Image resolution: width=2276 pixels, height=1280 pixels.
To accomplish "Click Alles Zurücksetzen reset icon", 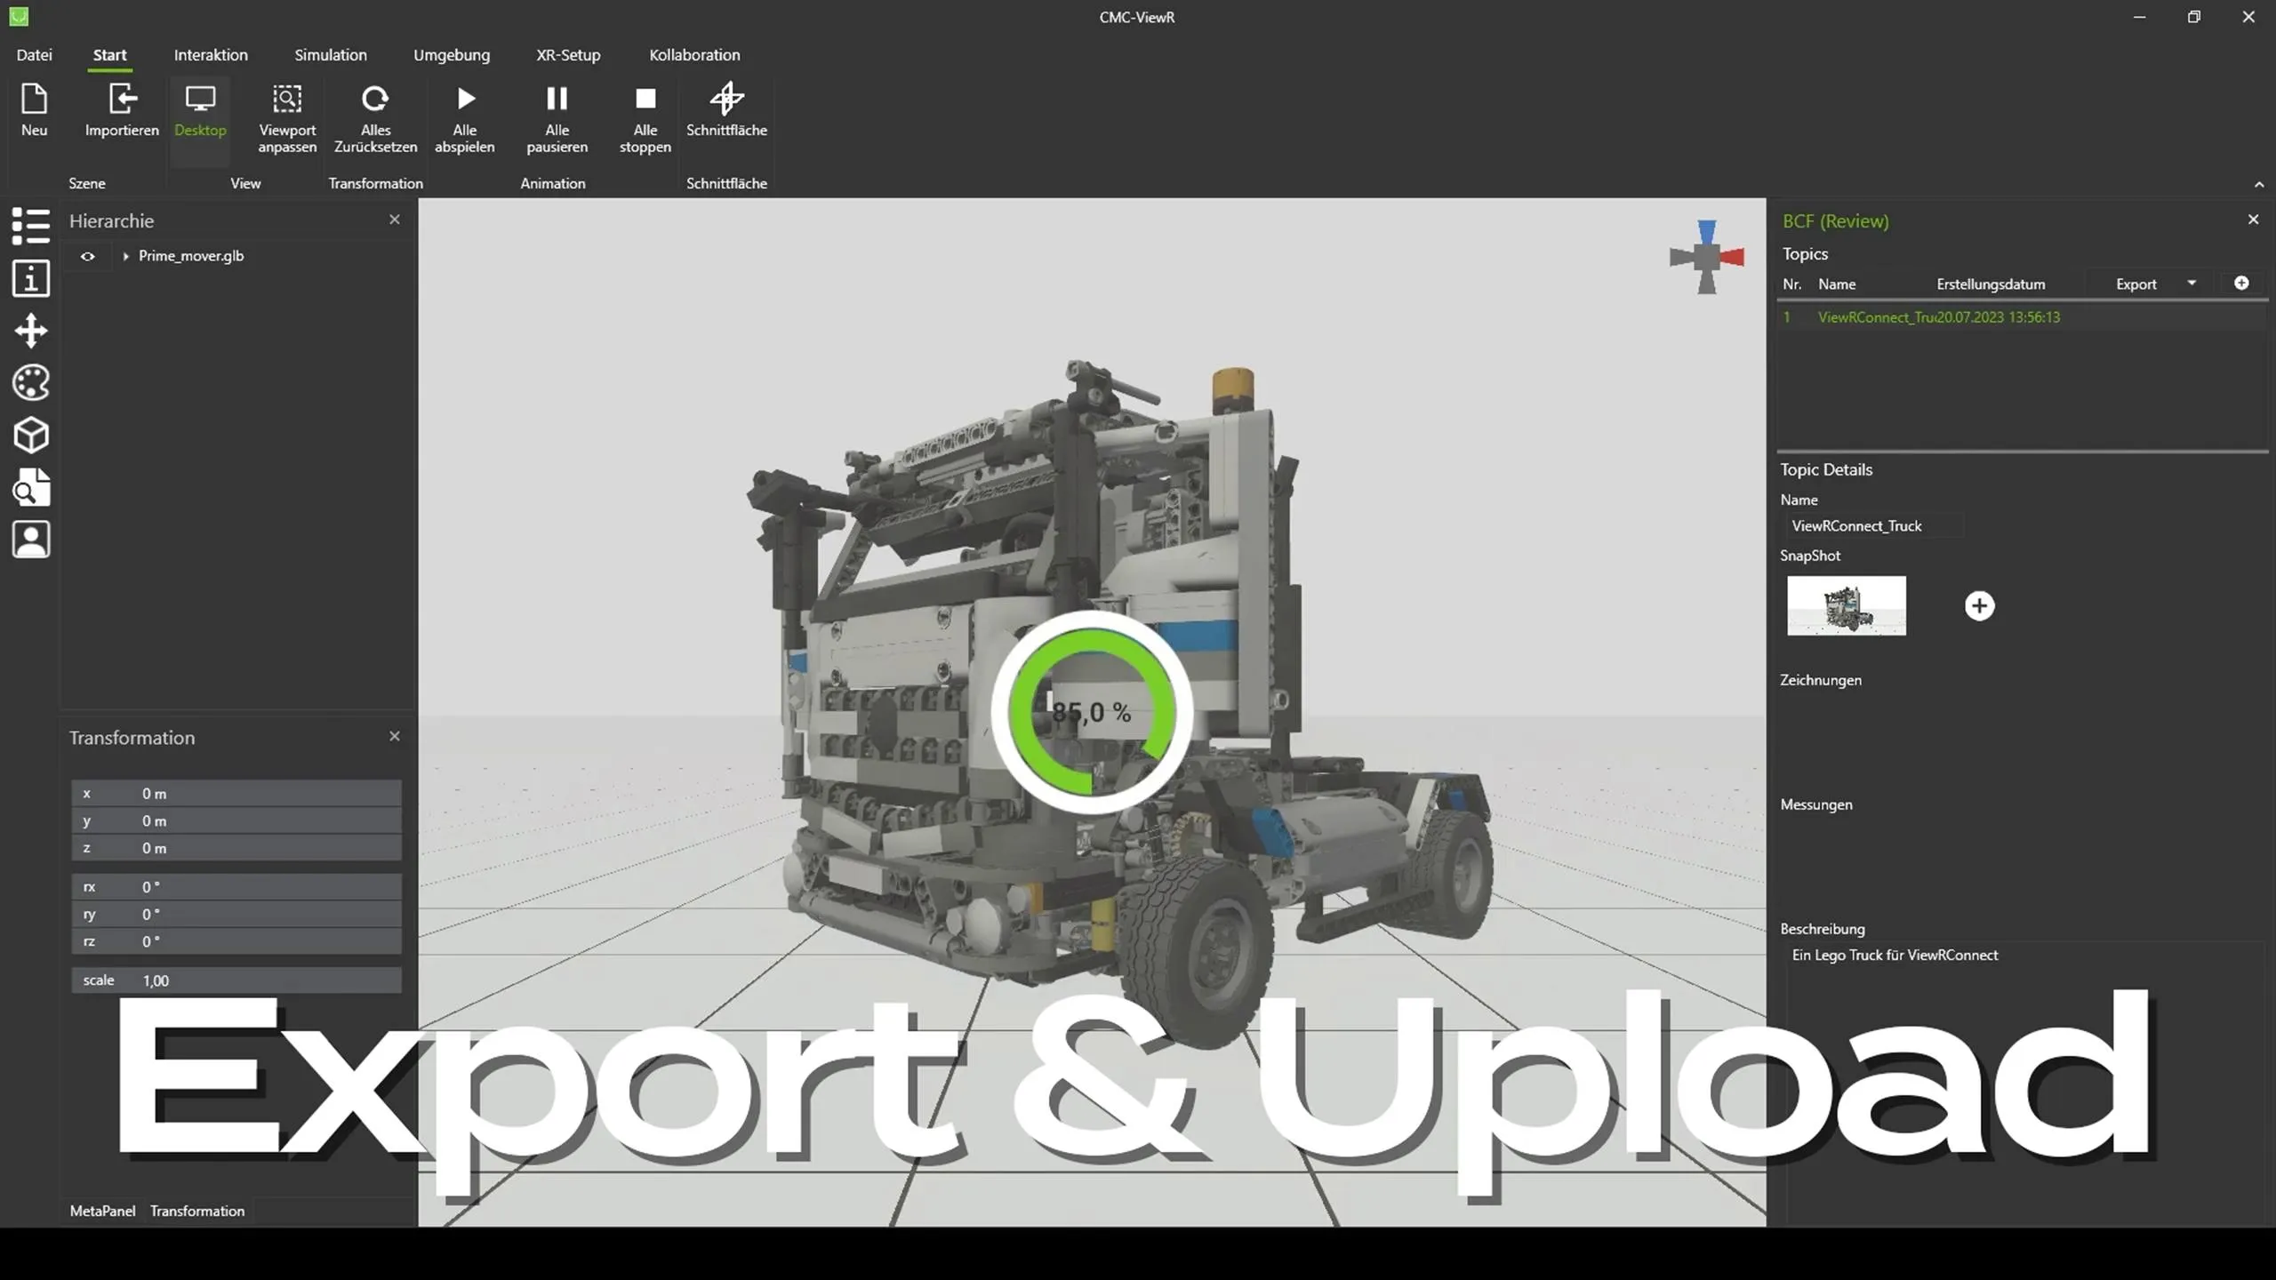I will pos(375,100).
